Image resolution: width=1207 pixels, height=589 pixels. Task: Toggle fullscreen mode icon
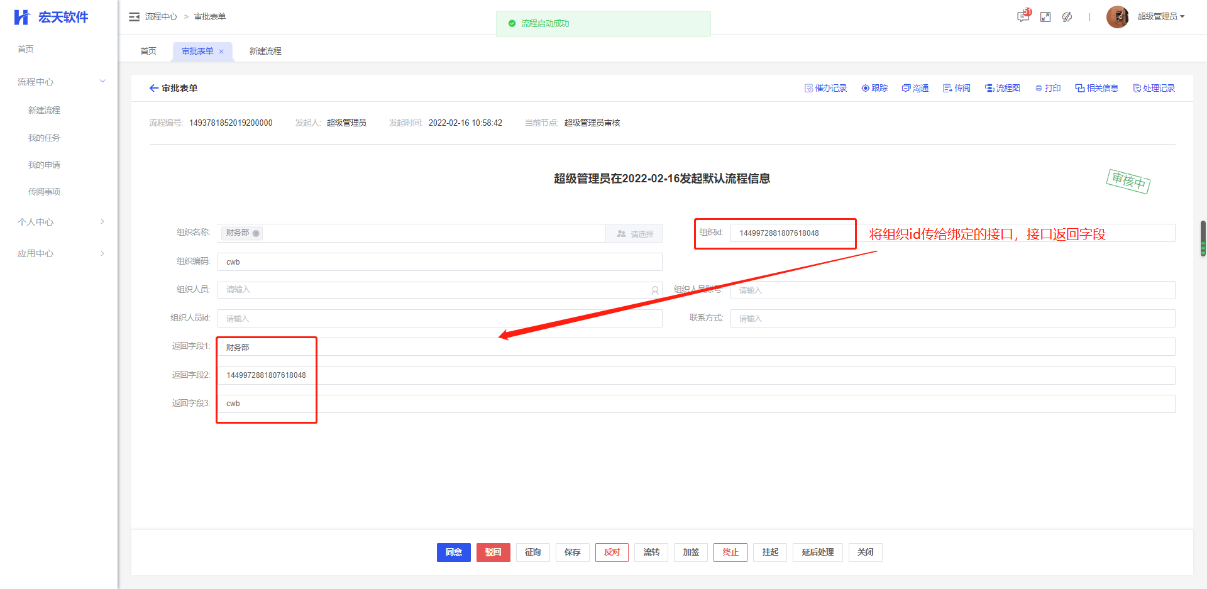[1045, 17]
